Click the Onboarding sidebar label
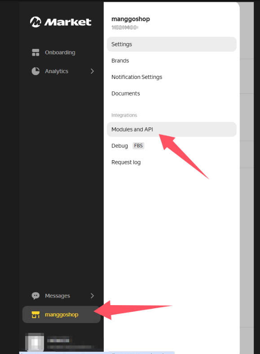This screenshot has height=354, width=260. coord(60,52)
